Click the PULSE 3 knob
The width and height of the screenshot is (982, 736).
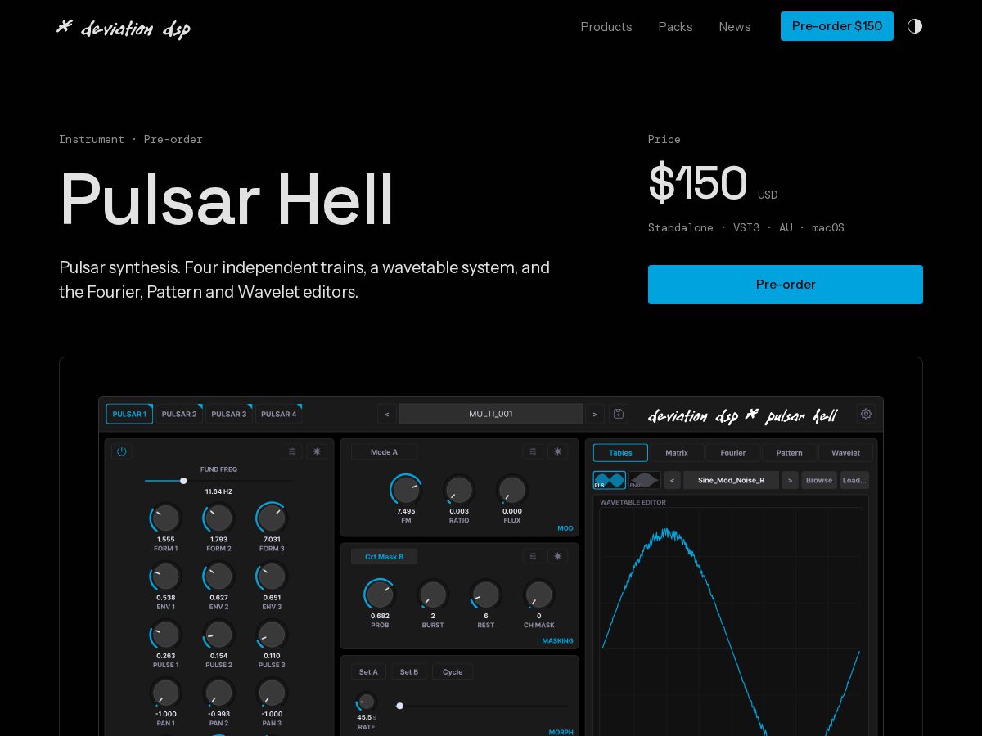[272, 635]
